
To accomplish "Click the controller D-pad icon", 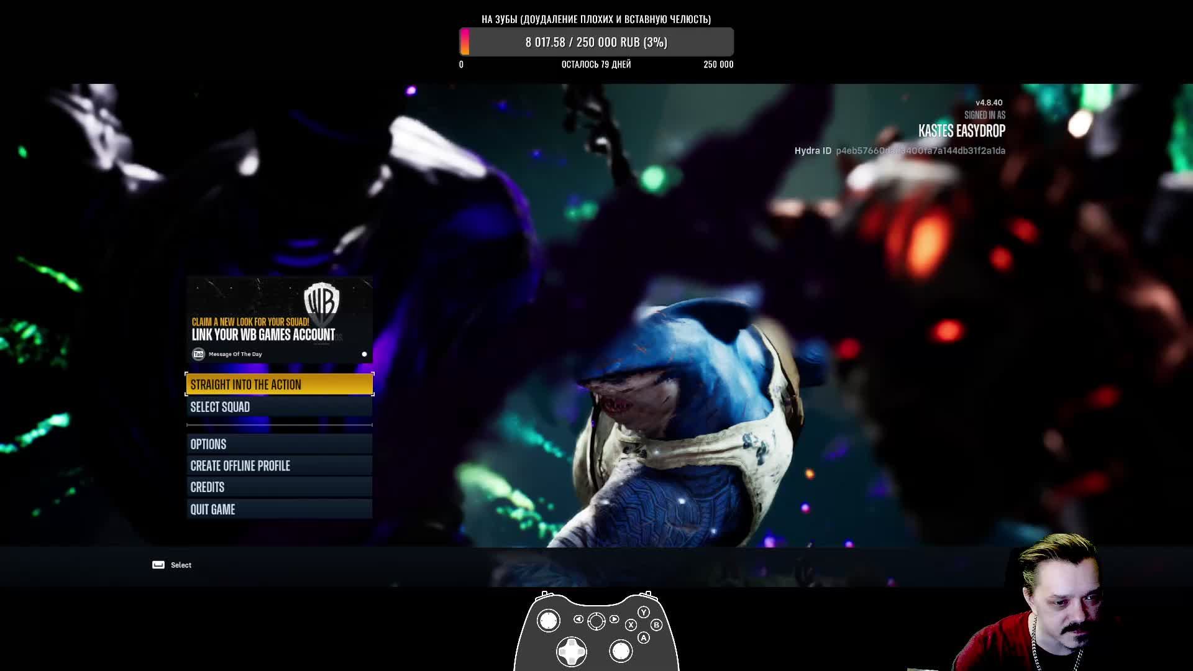I will (572, 651).
